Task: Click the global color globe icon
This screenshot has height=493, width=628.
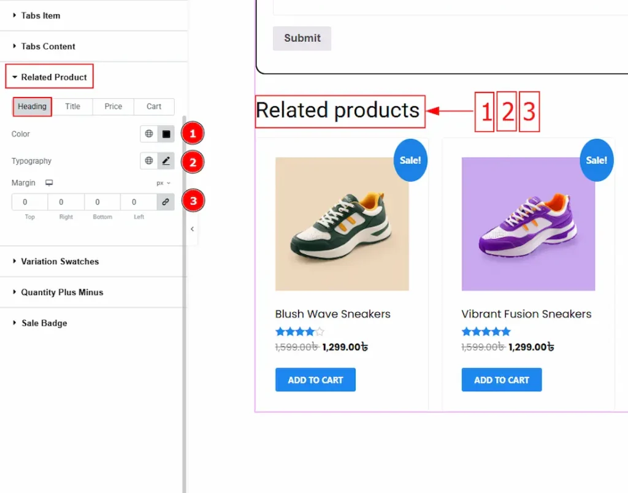Action: (149, 134)
